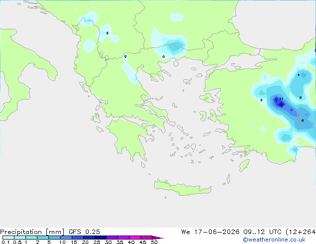Select the 45–50 mm legend color swatch
The width and height of the screenshot is (316, 244).
pos(147,238)
